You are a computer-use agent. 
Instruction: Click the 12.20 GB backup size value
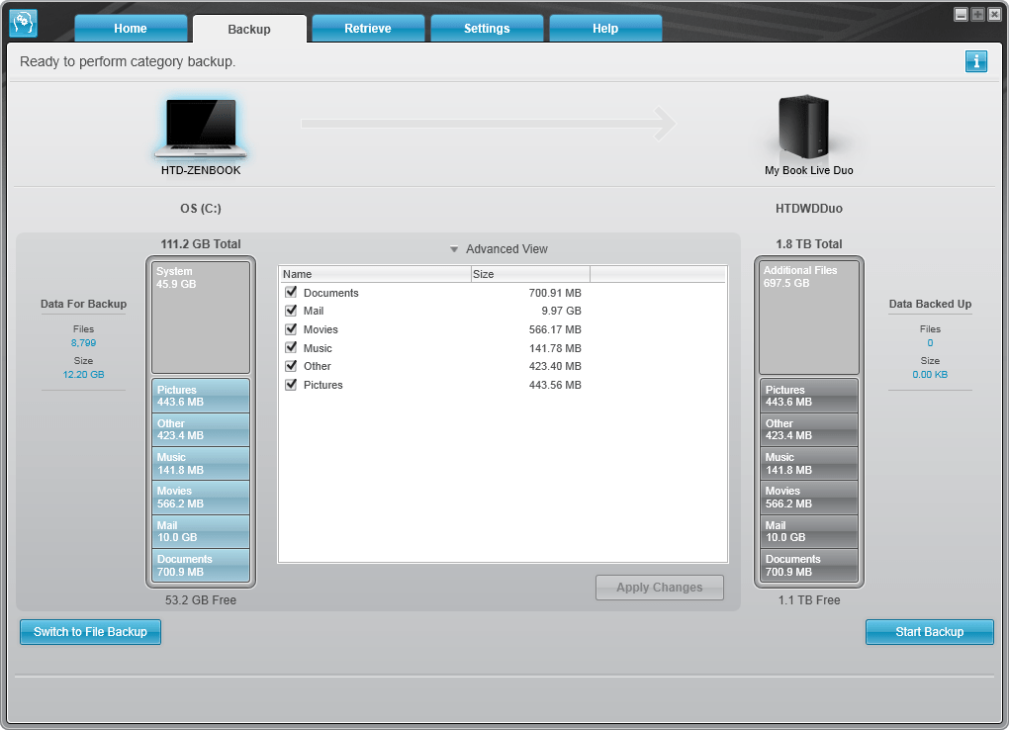coord(84,375)
